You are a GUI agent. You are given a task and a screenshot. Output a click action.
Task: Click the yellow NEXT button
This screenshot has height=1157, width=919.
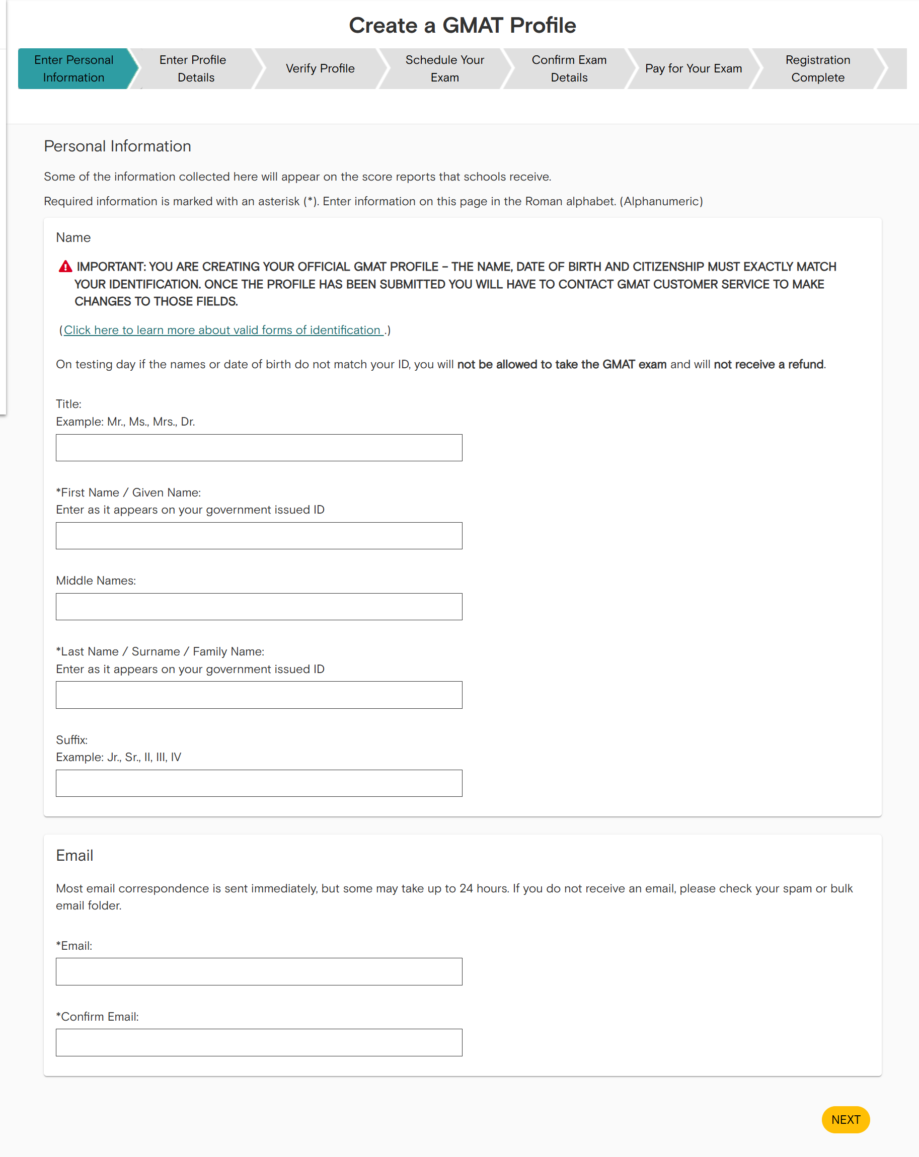(846, 1119)
